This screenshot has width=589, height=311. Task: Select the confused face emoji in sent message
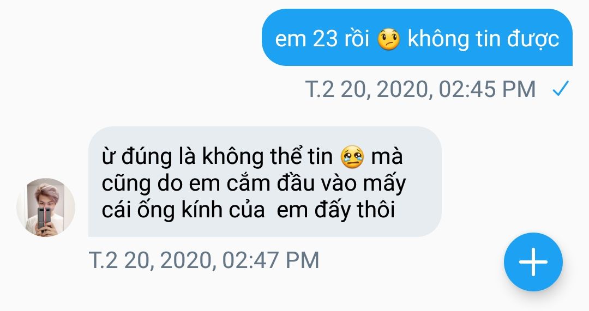(x=388, y=40)
